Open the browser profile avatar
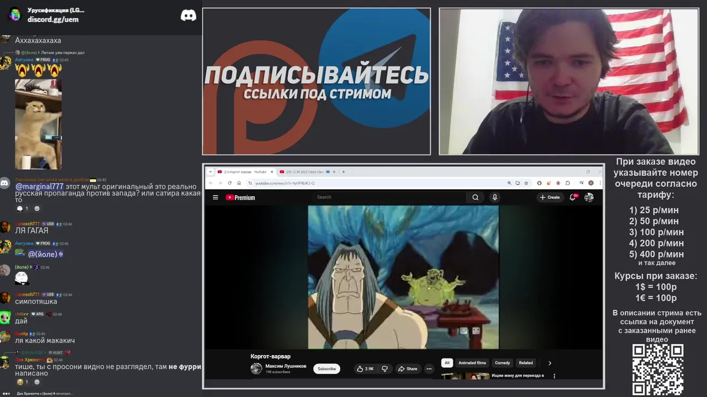 pyautogui.click(x=590, y=183)
